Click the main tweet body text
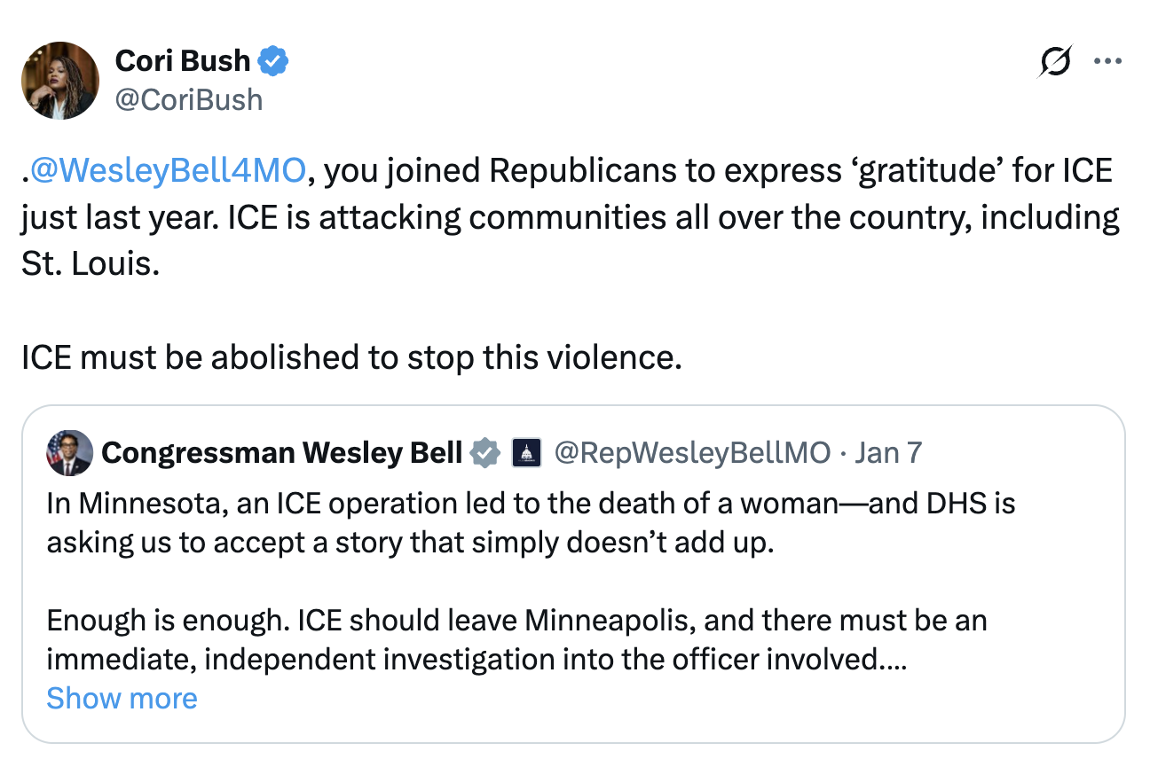Viewport: 1150px width, 759px height. (568, 216)
